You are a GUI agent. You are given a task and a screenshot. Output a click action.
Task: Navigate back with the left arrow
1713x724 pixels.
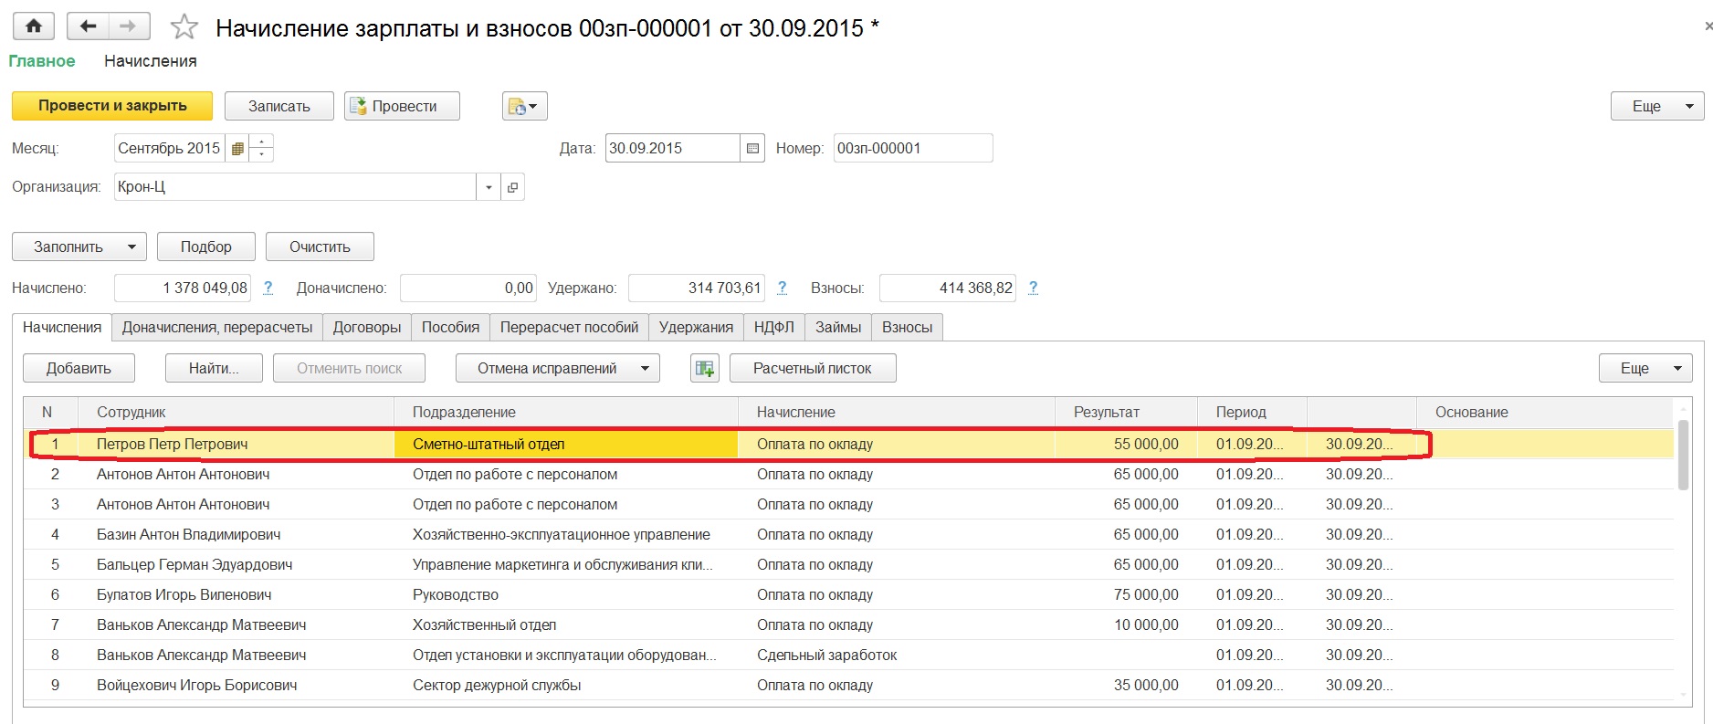[88, 26]
